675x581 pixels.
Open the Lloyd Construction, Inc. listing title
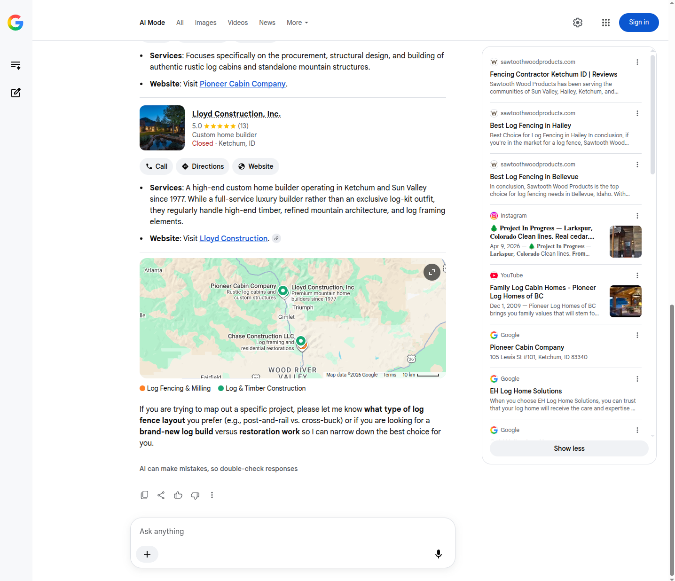236,114
